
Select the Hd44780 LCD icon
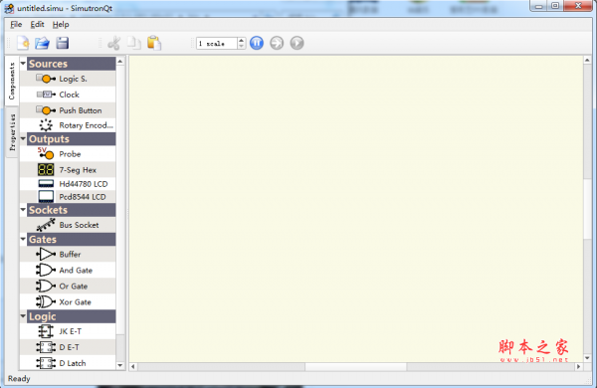[46, 184]
